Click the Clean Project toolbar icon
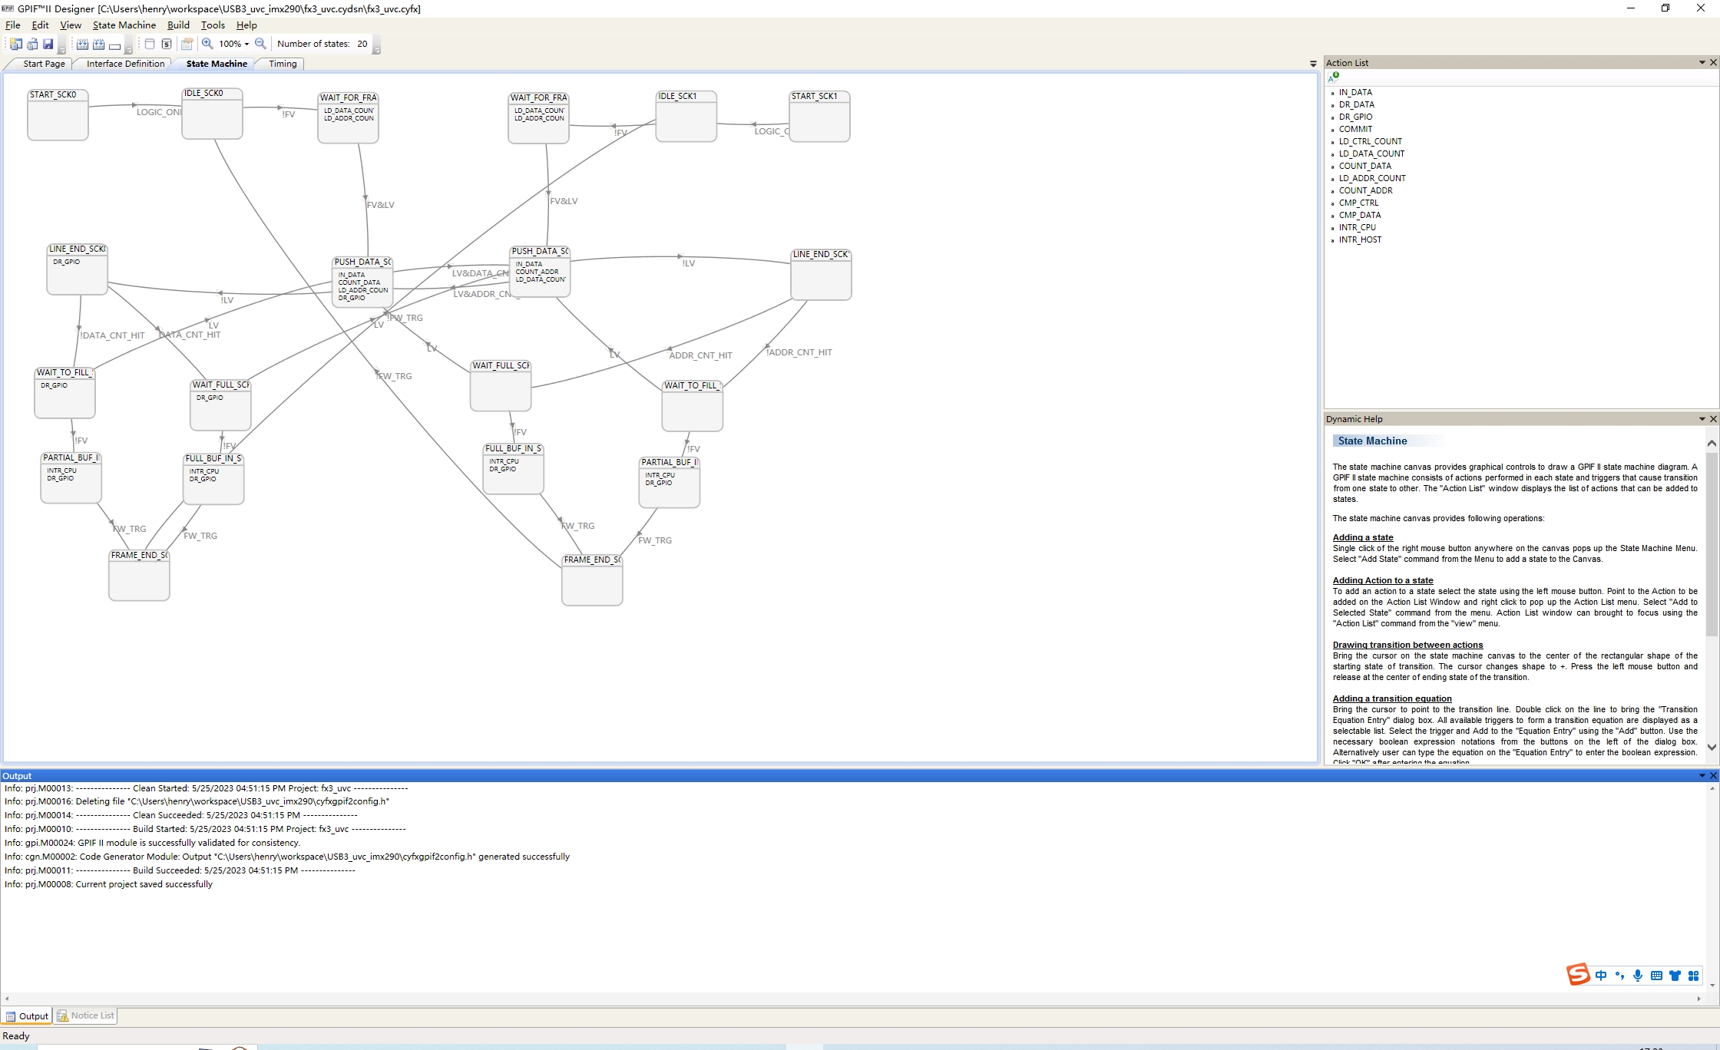Image resolution: width=1720 pixels, height=1050 pixels. coord(98,45)
